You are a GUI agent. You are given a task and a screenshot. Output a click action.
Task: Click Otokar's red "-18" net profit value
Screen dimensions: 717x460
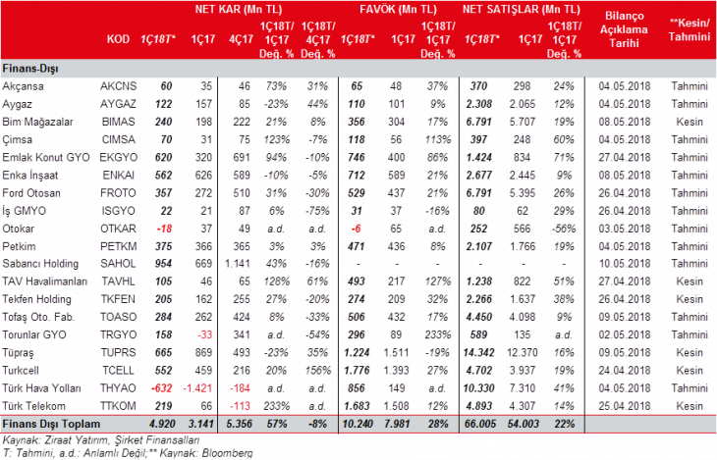point(164,229)
